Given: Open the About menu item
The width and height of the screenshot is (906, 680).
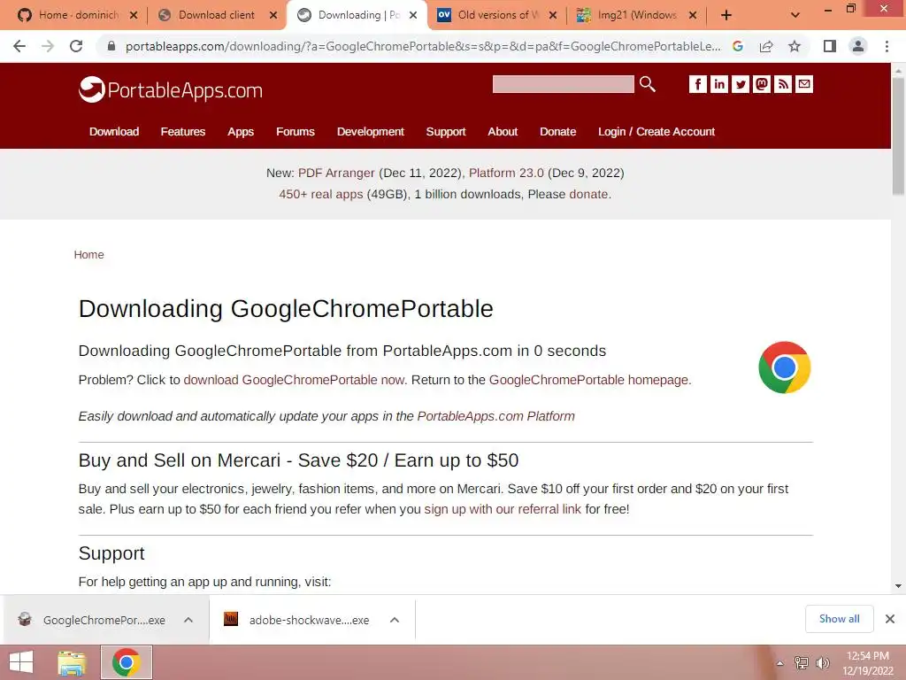Looking at the screenshot, I should pos(503,132).
